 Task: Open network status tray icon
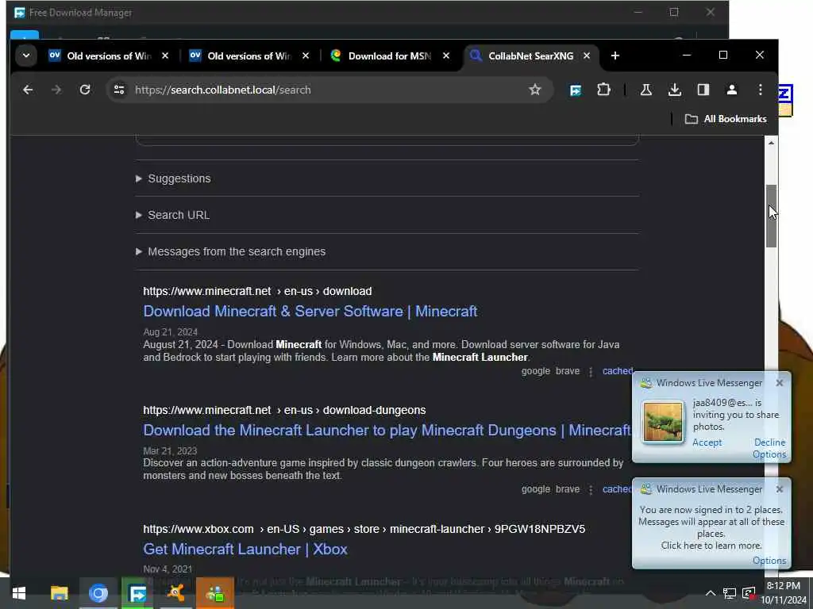pyautogui.click(x=730, y=593)
